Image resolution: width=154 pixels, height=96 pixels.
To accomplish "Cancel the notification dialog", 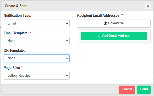I will click(127, 89).
